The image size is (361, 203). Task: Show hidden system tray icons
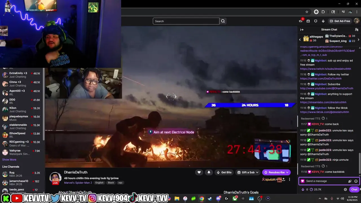coord(320,198)
